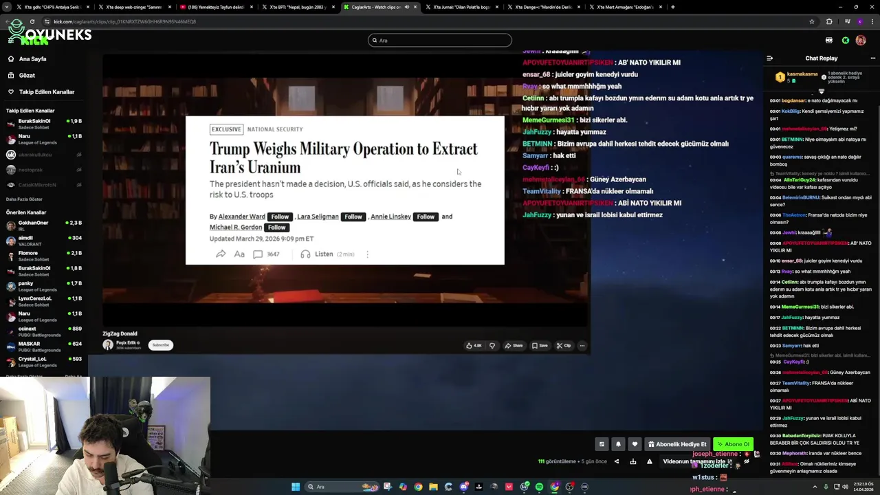Click the Aa text size icon

click(239, 254)
